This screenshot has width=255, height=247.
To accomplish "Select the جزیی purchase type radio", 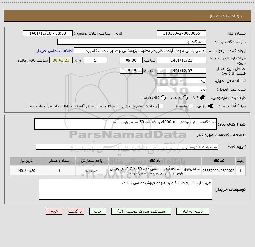I will pyautogui.click(x=211, y=106).
